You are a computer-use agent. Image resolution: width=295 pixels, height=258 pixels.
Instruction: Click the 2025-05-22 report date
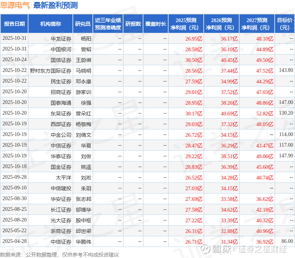(x=14, y=231)
